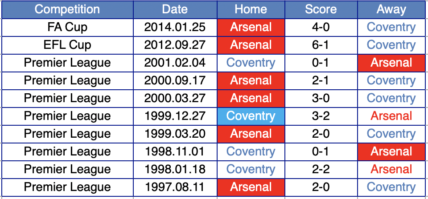Image resolution: width=428 pixels, height=199 pixels.
Task: Click the date 1998.11.01
Action: (175, 151)
